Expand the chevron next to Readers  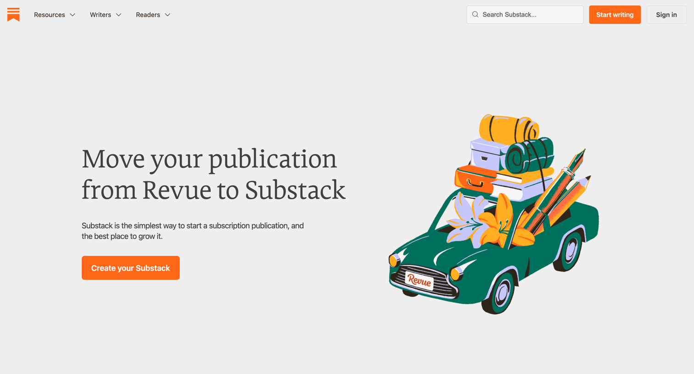click(x=168, y=15)
